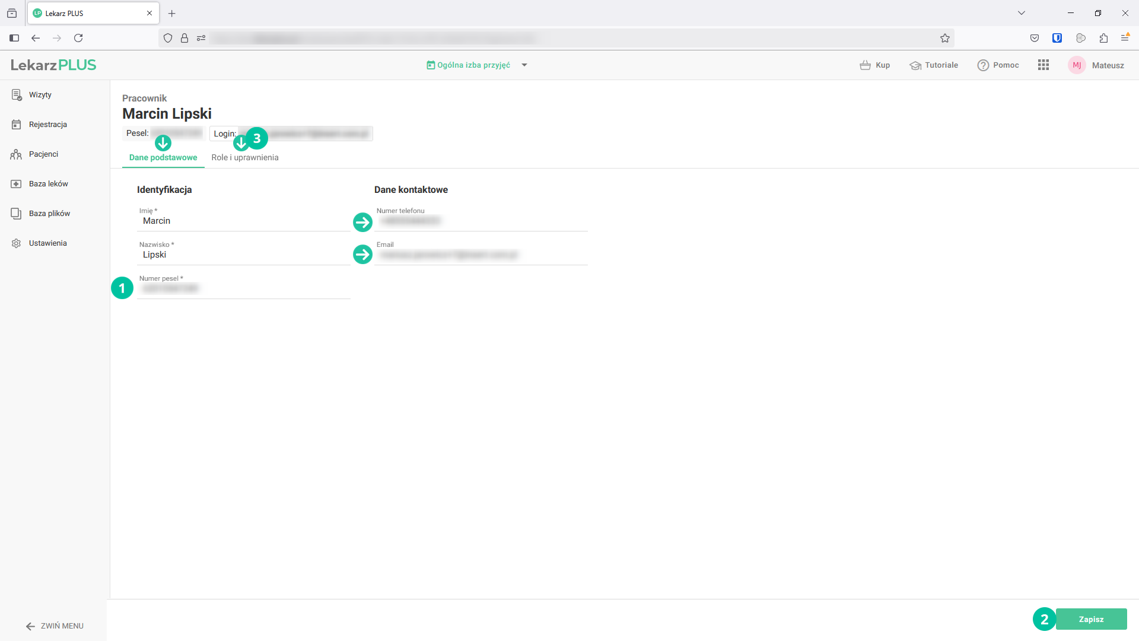Open the Pomoc help icon
This screenshot has height=641, width=1139.
[x=998, y=65]
